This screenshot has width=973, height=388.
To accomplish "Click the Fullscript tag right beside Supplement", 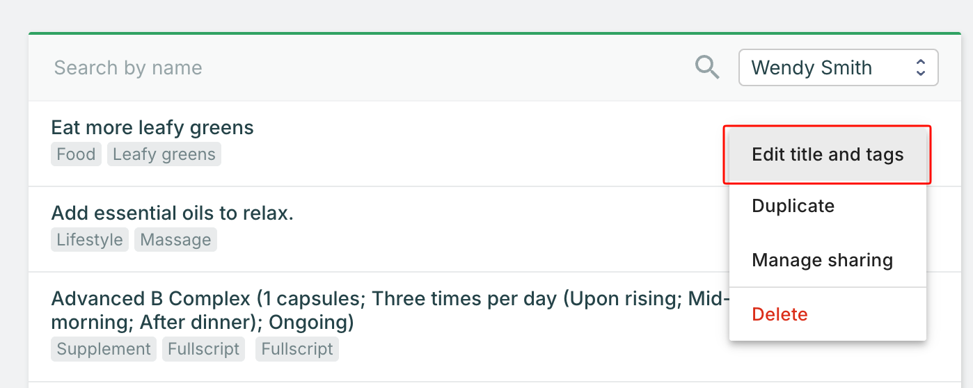I will click(204, 349).
